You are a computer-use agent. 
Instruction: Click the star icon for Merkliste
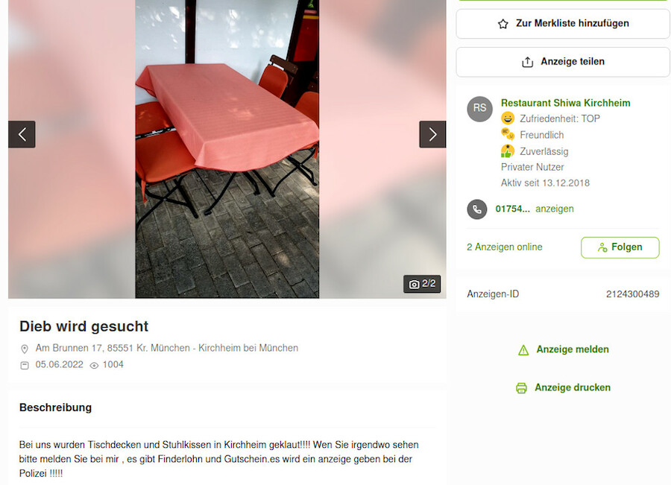[503, 24]
